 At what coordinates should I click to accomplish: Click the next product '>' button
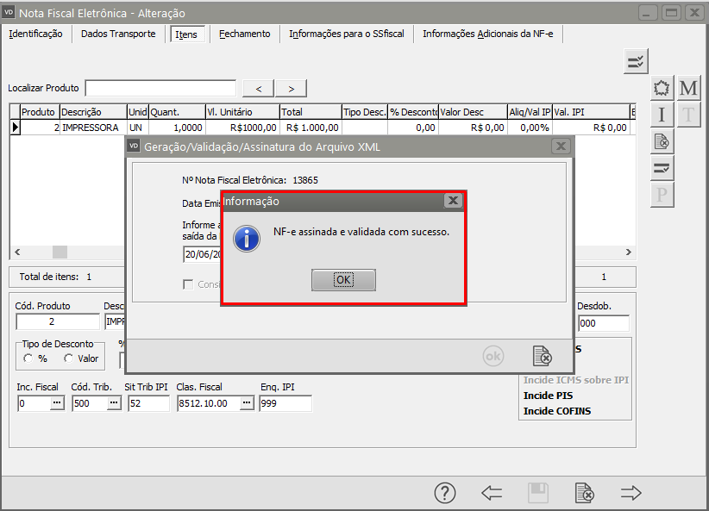(292, 89)
